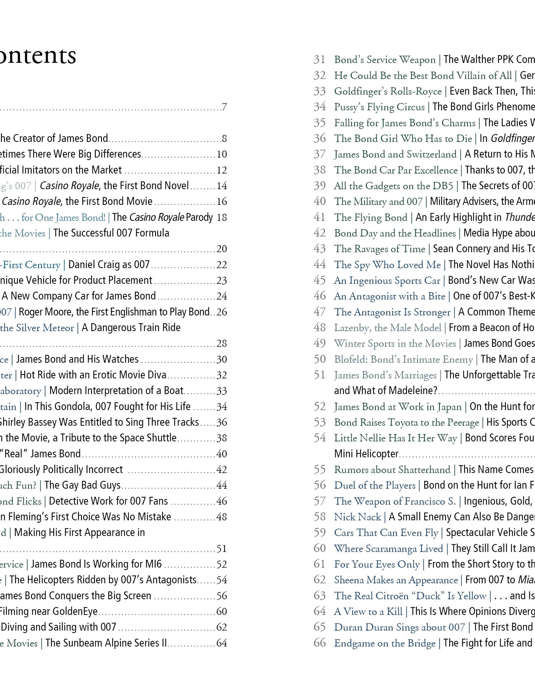Viewport: 535px width, 686px height.
Task: Click 'Gloriously Politically Incorrect' line
Action: point(61,470)
